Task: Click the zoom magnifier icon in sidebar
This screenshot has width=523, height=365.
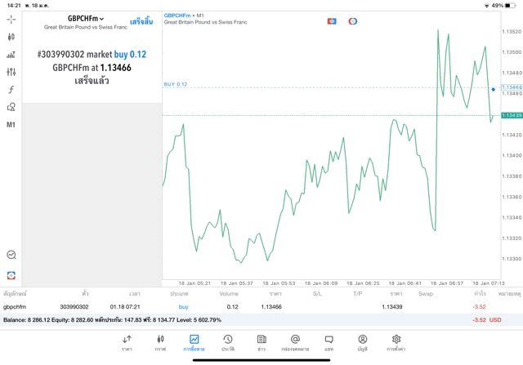Action: (11, 255)
